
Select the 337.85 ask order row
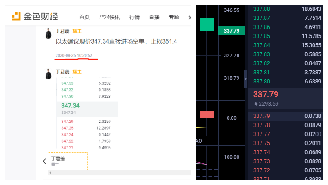click(286, 36)
